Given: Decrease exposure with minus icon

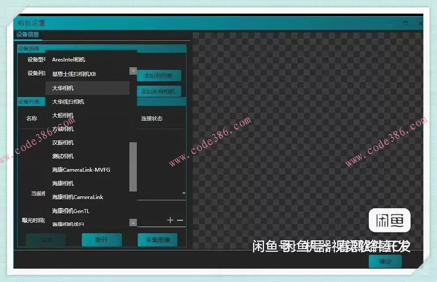Looking at the screenshot, I should [180, 220].
